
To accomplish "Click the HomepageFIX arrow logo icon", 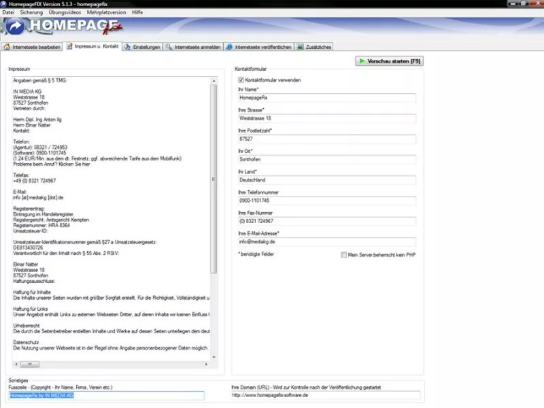I will 14,27.
